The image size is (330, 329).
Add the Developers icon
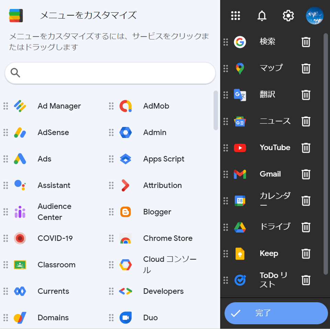pyautogui.click(x=126, y=291)
